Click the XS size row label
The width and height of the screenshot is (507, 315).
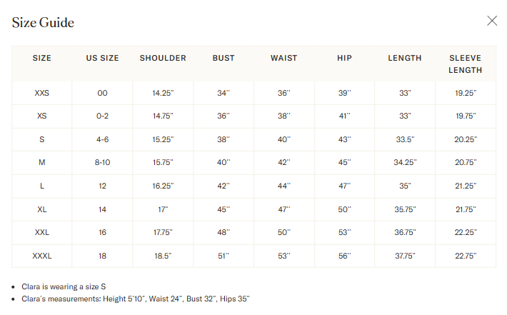41,116
